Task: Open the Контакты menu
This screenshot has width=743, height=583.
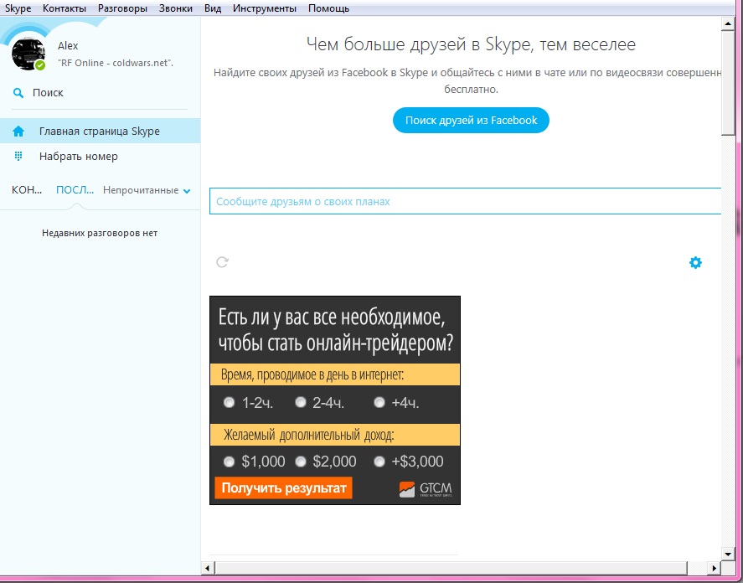Action: tap(64, 8)
